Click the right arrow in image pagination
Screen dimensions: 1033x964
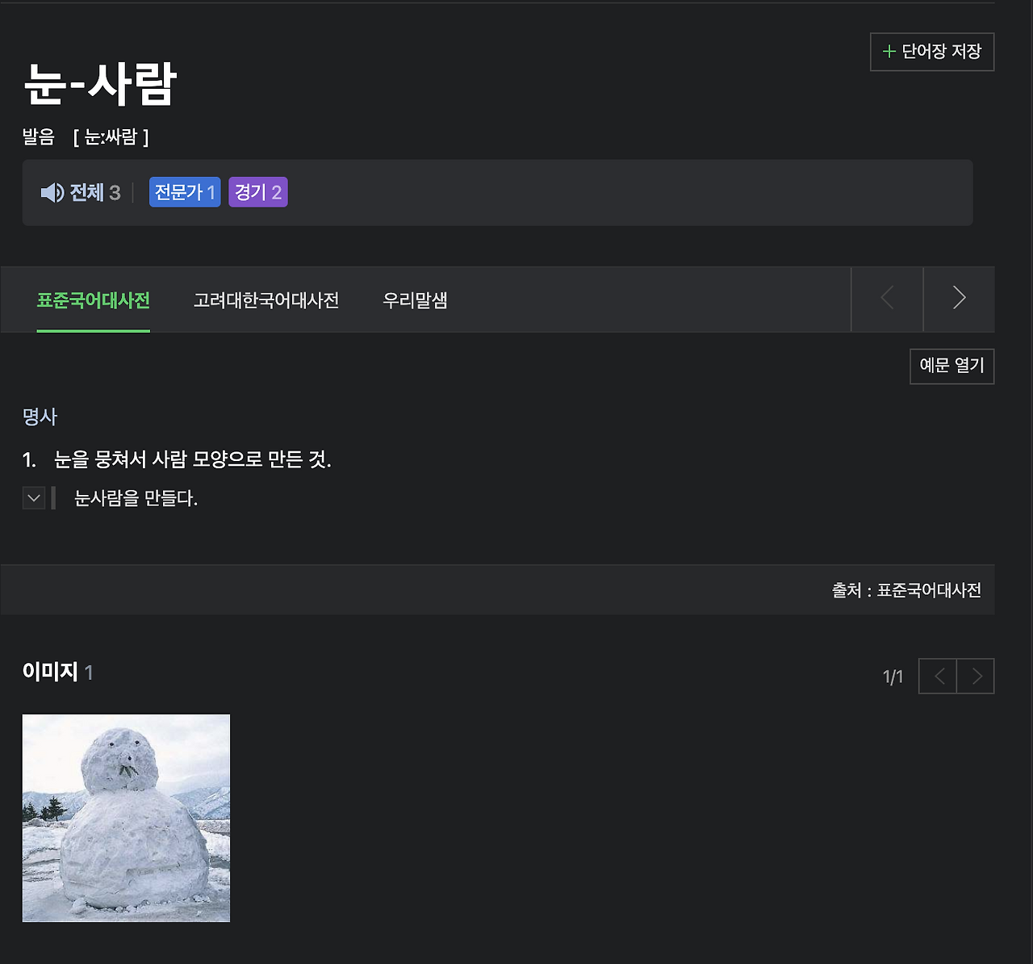pyautogui.click(x=976, y=676)
